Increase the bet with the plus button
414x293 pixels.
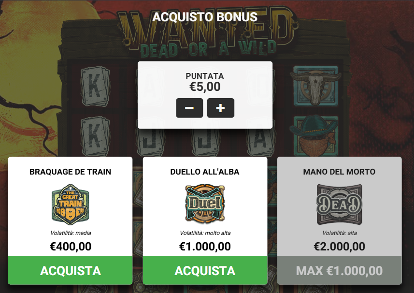tap(221, 108)
